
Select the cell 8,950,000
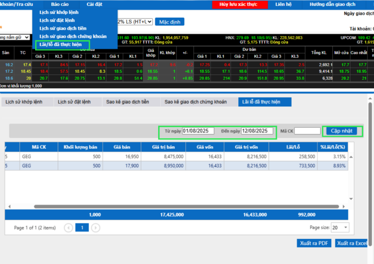163,166
